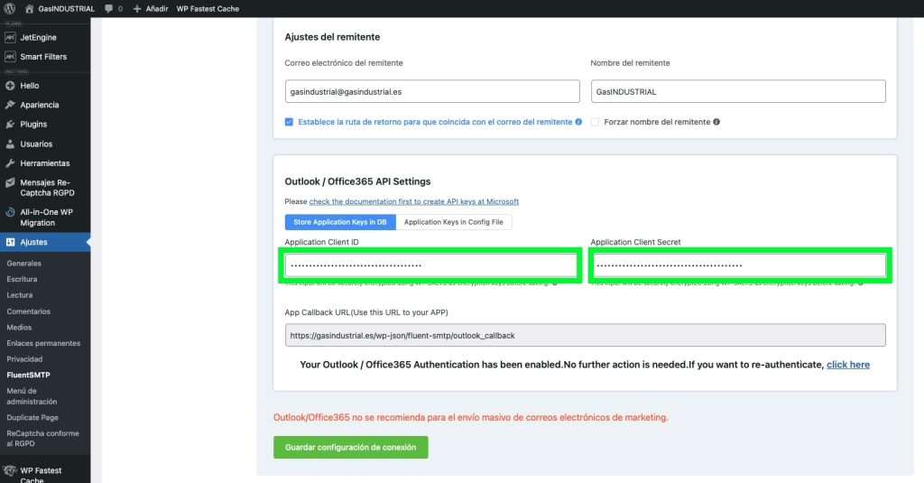Click the WordPress logo icon
Screen dimensions: 924x483
tap(10, 8)
